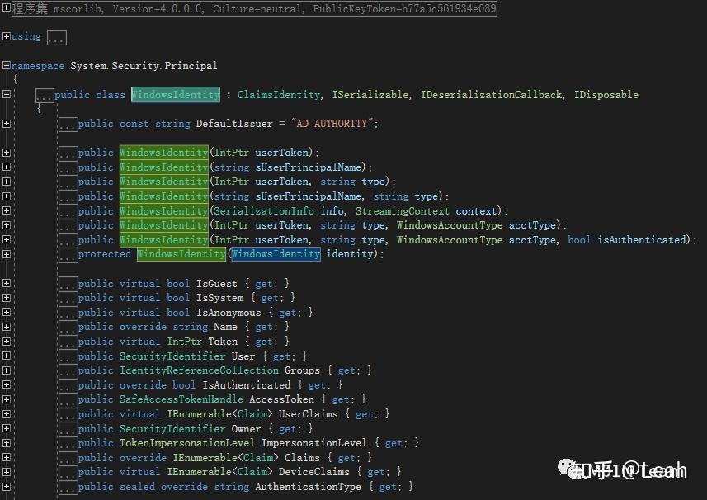
Task: Click the TokenImpersonationLevel type name
Action: click(x=187, y=443)
